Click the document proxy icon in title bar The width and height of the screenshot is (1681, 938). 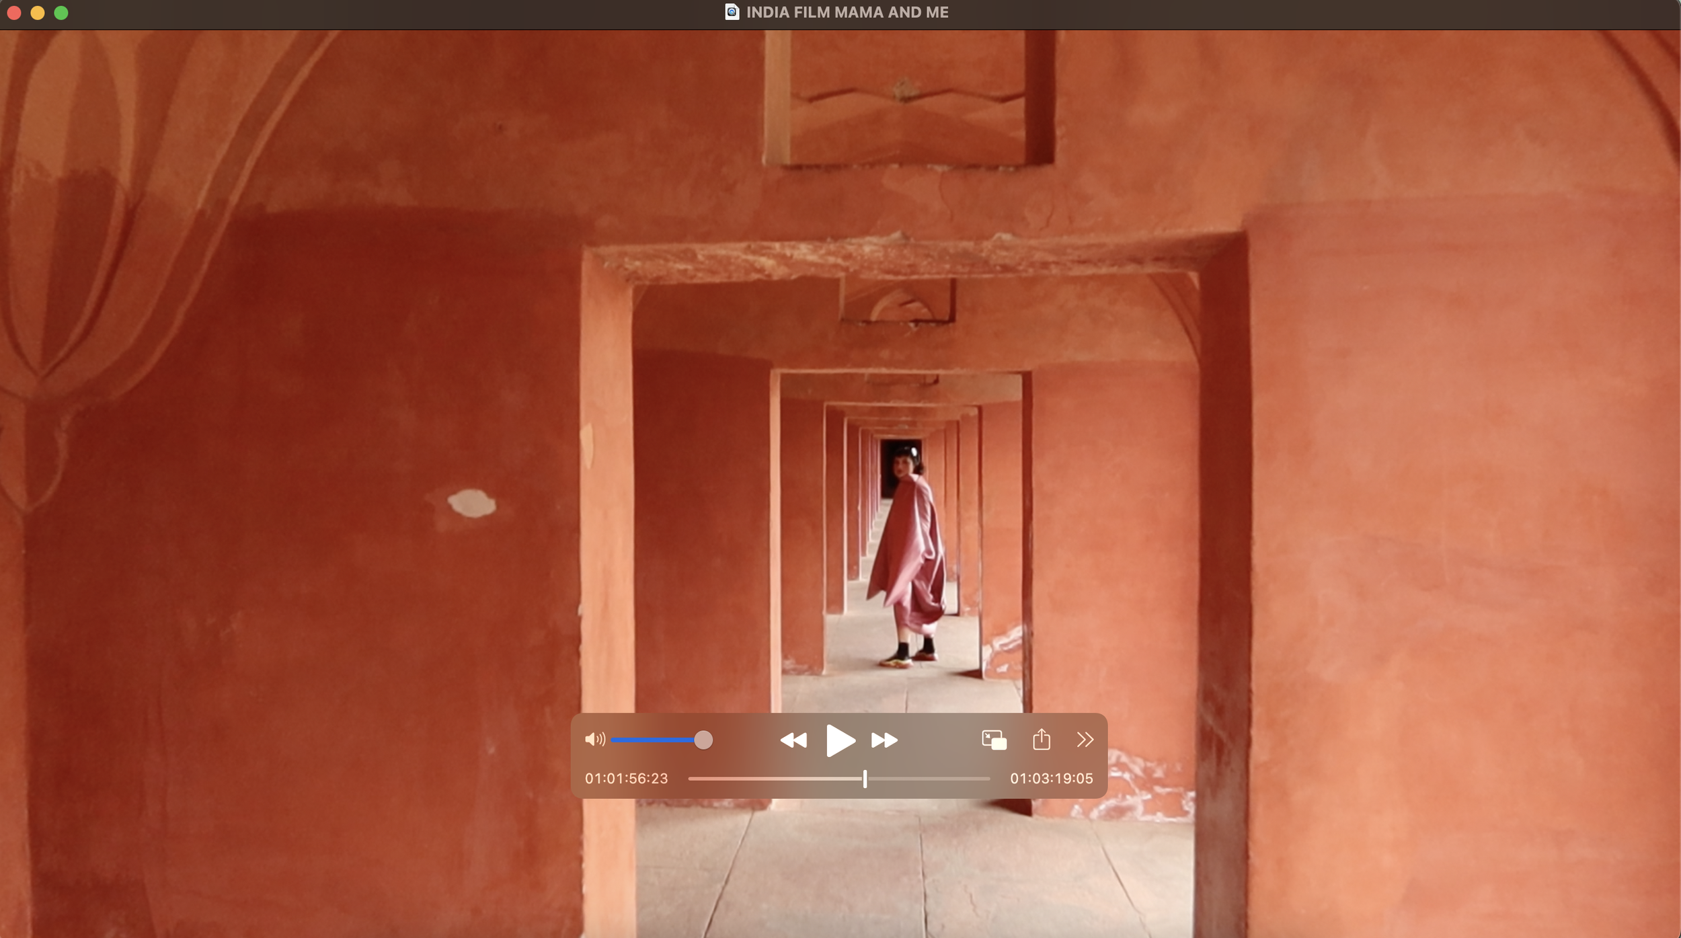tap(732, 12)
